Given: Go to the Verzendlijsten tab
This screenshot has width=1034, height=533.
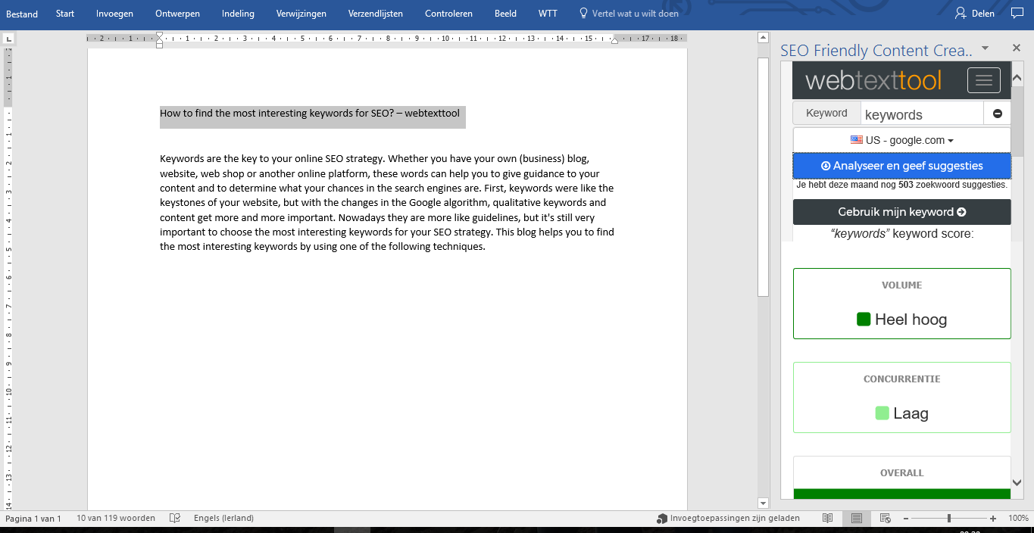Looking at the screenshot, I should 376,14.
